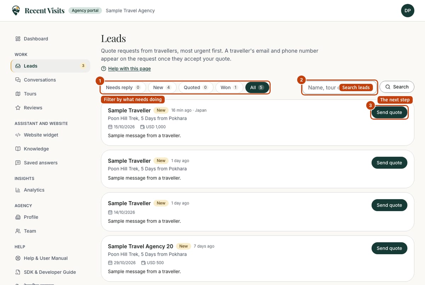This screenshot has width=425, height=285.
Task: Show Won leads
Action: 229,87
